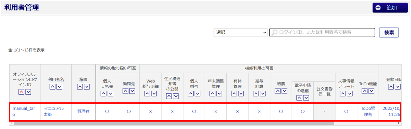411x129 pixels.
Task: Sort descending by 人事情報アラート column
Action: tap(349, 93)
